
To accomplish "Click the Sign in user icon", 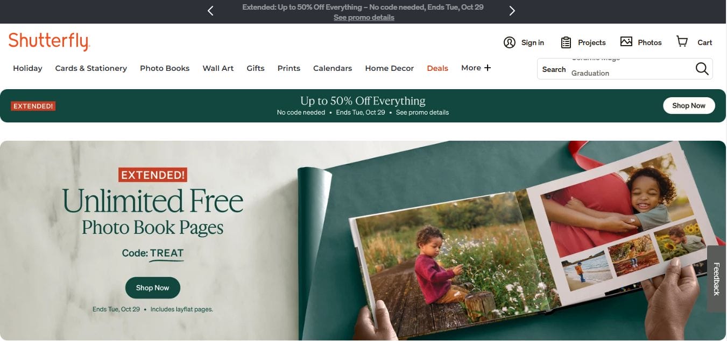I will point(509,42).
